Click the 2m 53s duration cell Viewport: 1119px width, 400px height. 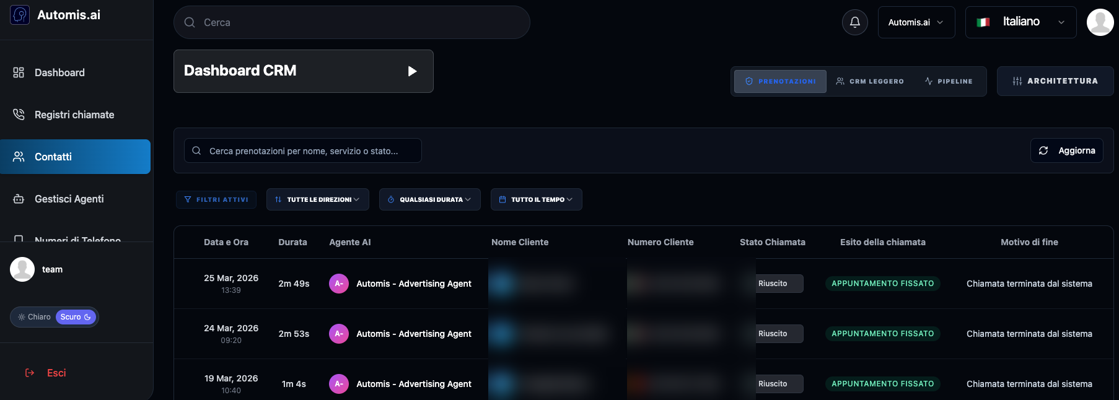pos(294,334)
